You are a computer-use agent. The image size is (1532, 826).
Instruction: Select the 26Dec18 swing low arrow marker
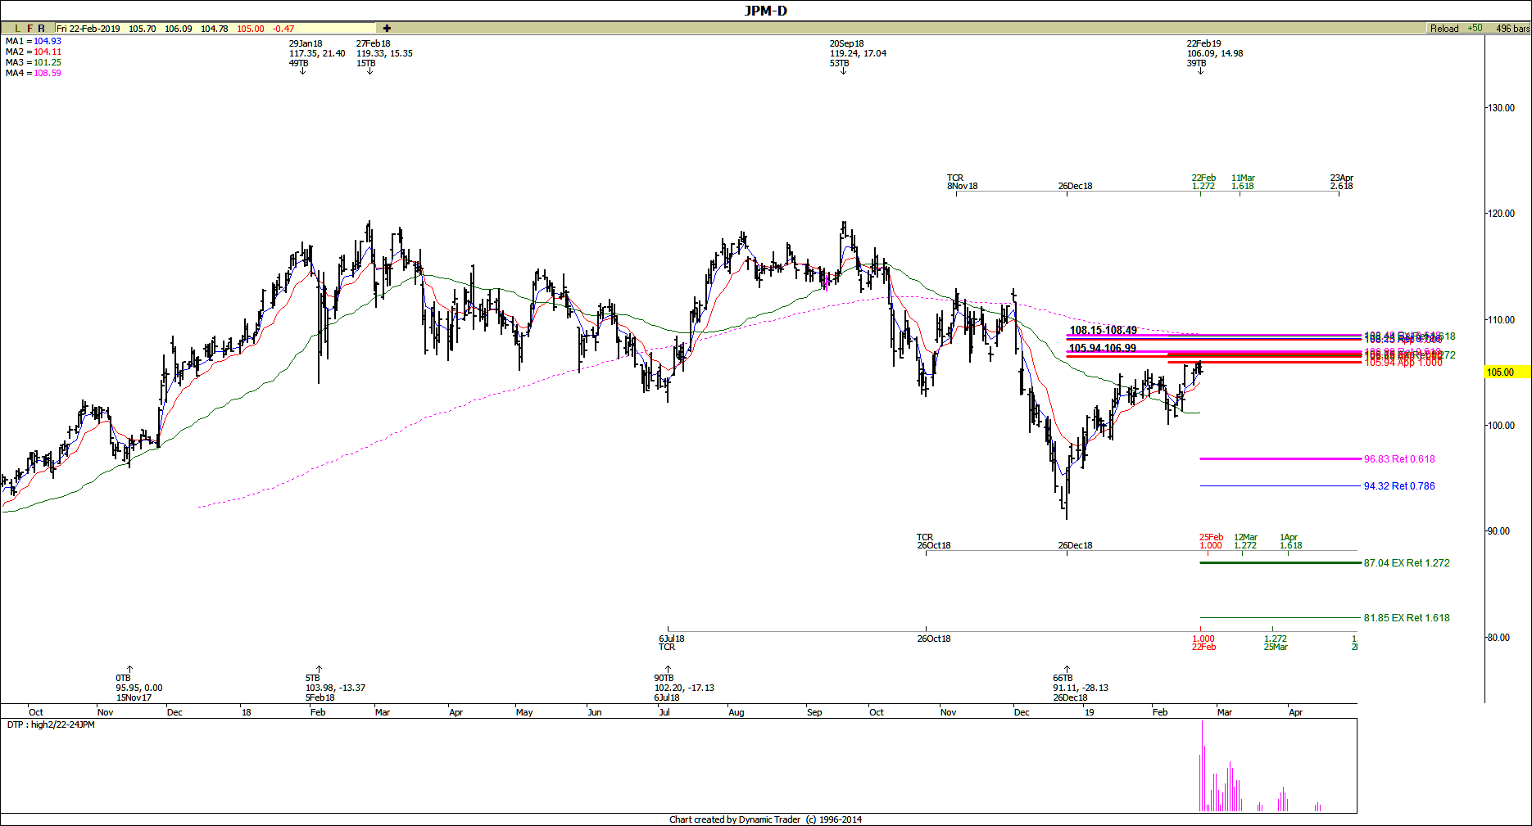tap(1067, 669)
